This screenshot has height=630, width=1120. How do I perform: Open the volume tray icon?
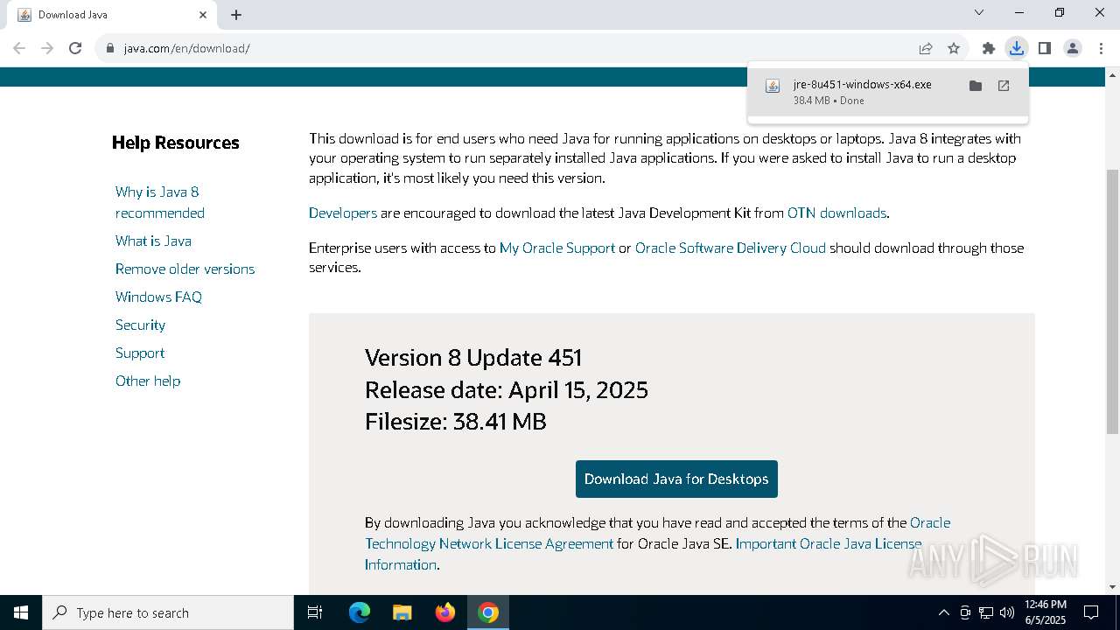[1007, 612]
